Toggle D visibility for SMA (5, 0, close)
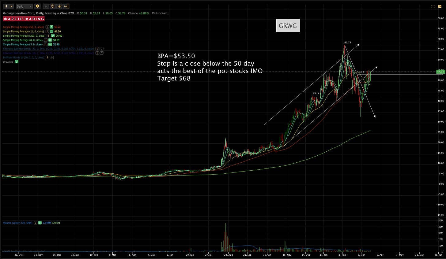This screenshot has height=259, width=446. click(x=50, y=44)
